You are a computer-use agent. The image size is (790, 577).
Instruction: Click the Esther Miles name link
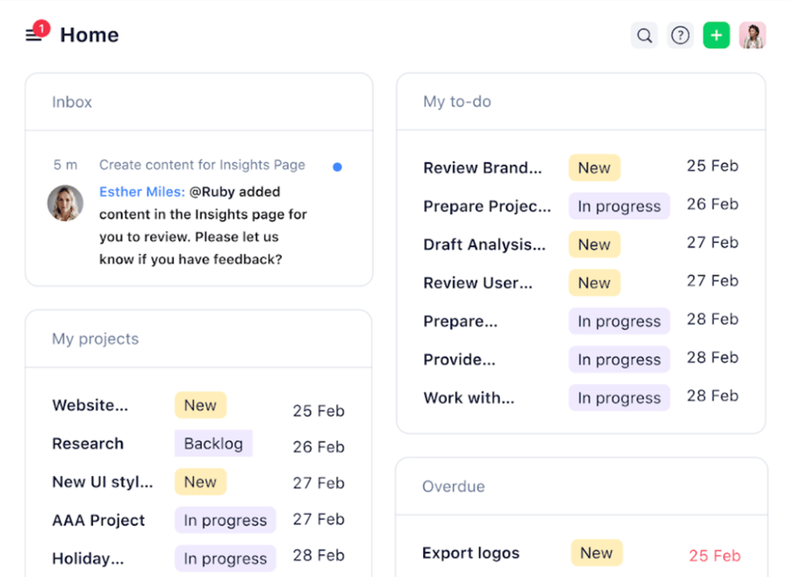141,192
